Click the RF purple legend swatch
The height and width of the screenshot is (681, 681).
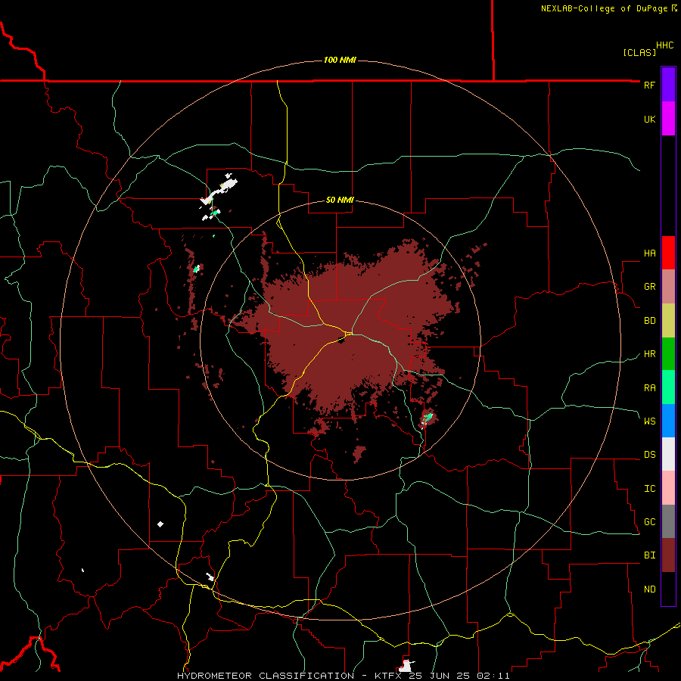click(668, 85)
